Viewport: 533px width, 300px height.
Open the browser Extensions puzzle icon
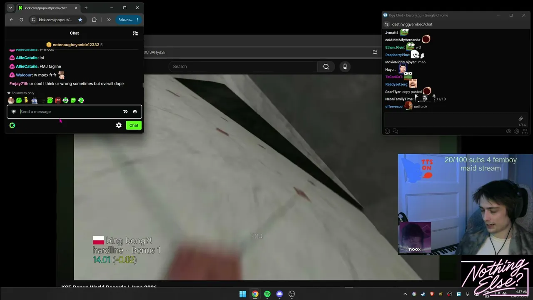[94, 20]
